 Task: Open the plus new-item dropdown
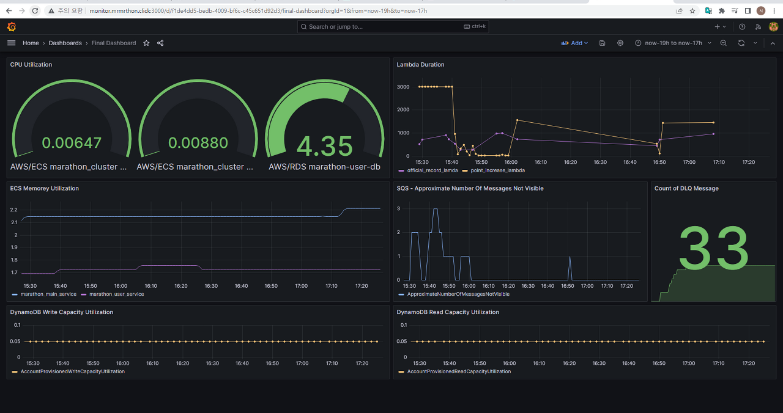721,27
